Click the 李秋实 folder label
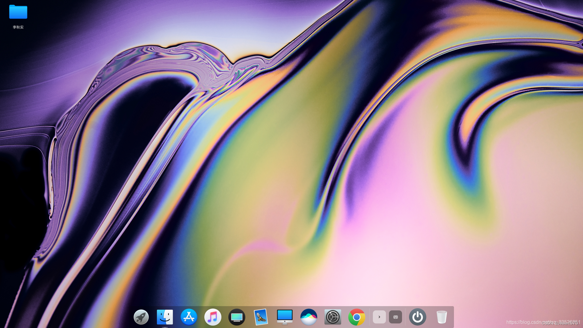 coord(18,27)
